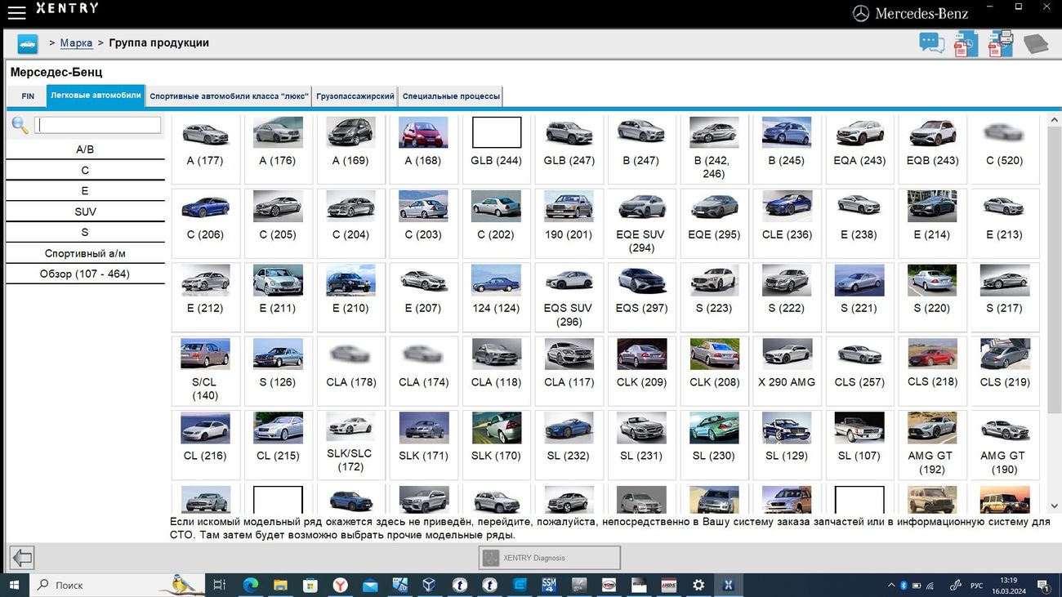This screenshot has width=1062, height=597.
Task: Click the PDF save icon
Action: tap(966, 43)
